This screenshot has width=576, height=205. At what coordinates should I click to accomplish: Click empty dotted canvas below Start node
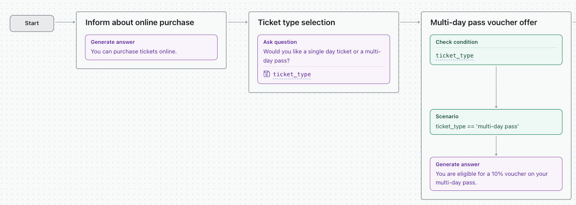click(32, 114)
